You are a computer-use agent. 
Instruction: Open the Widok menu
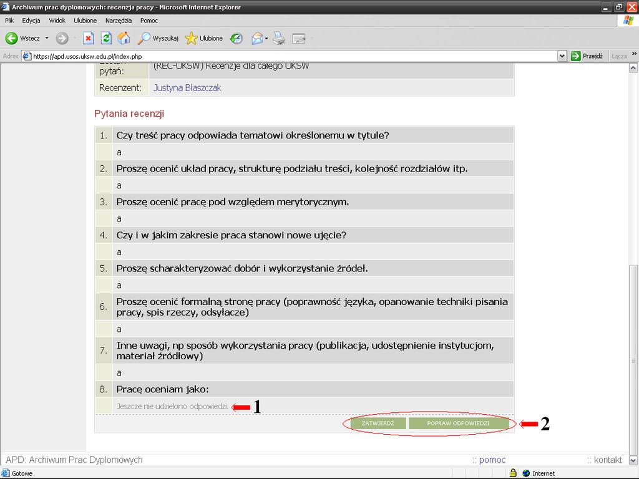point(57,21)
